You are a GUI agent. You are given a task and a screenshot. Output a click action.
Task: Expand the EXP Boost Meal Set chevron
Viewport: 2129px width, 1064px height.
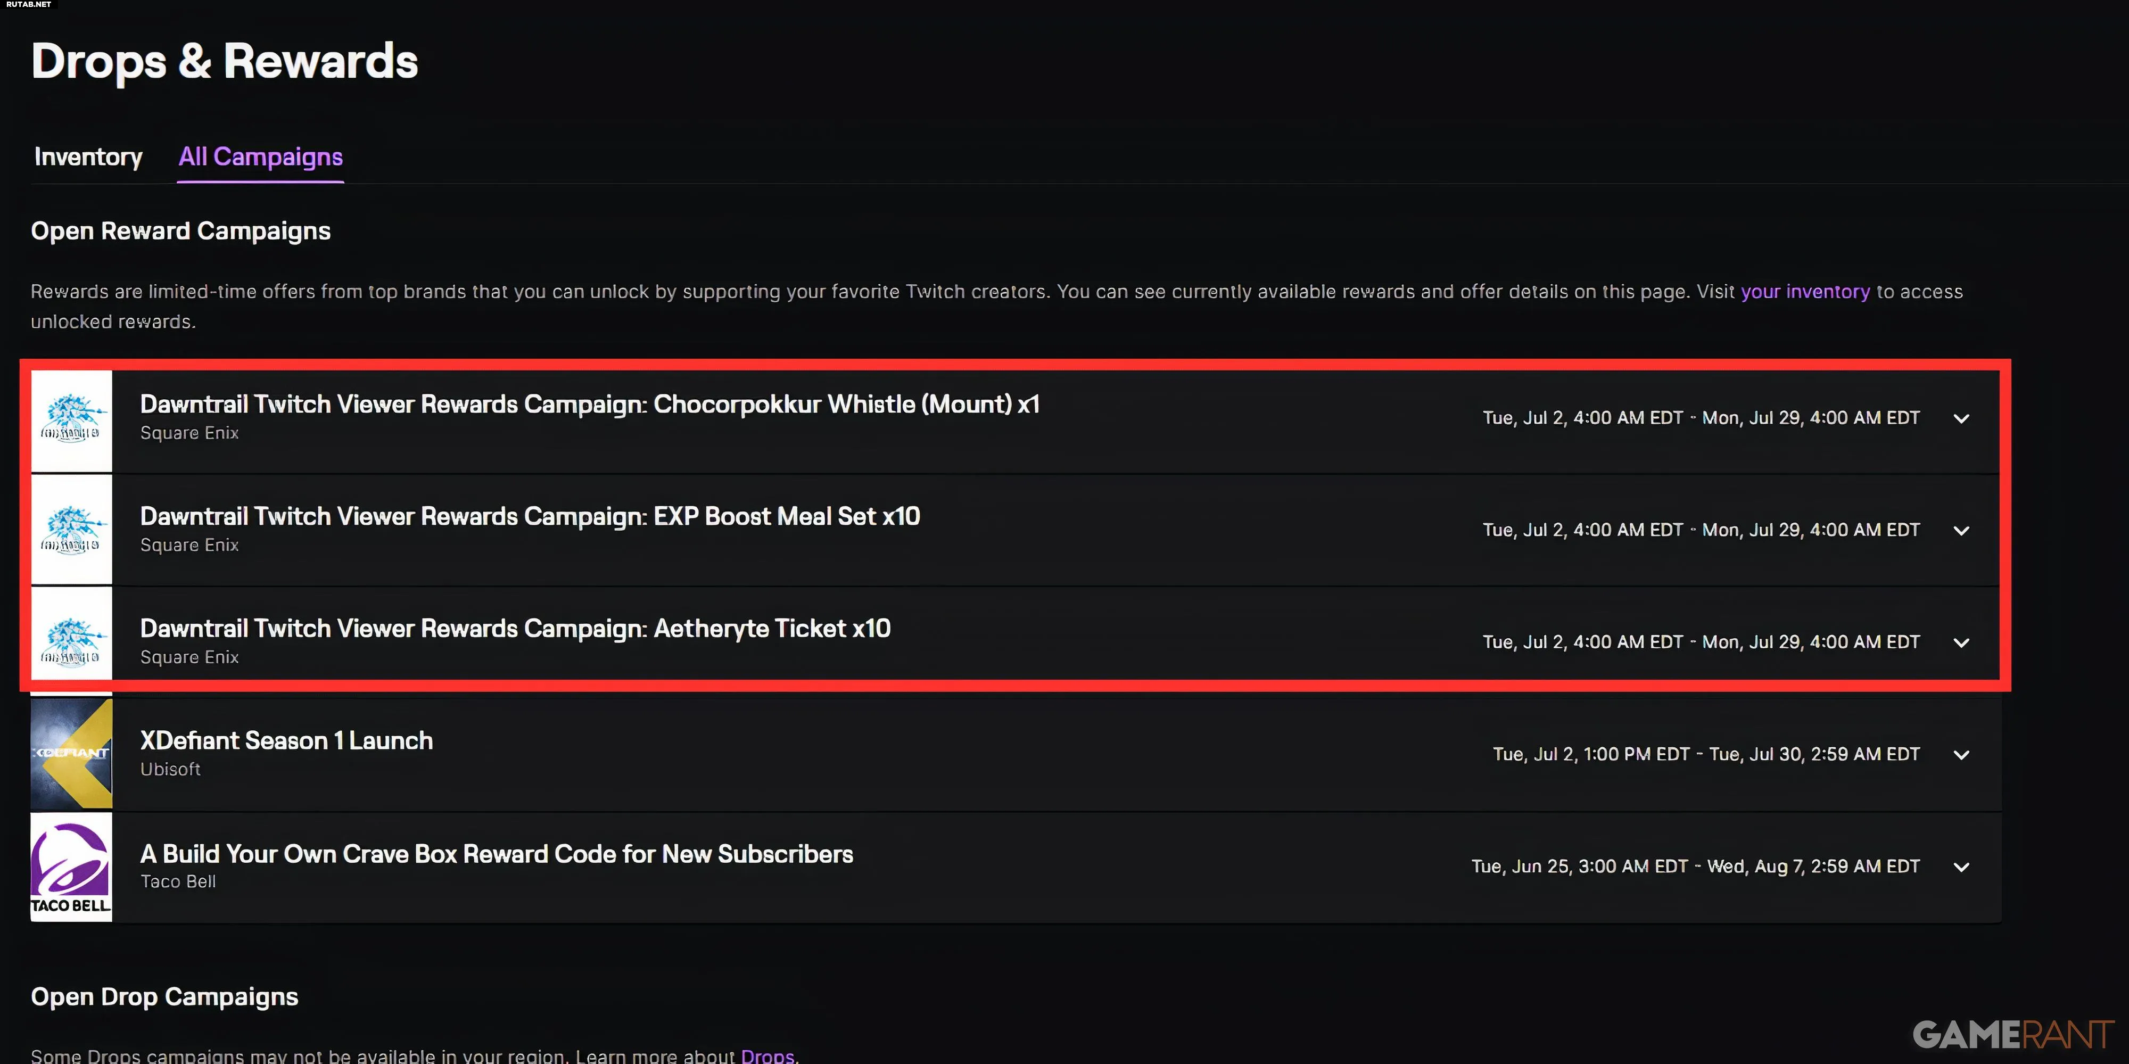1961,531
